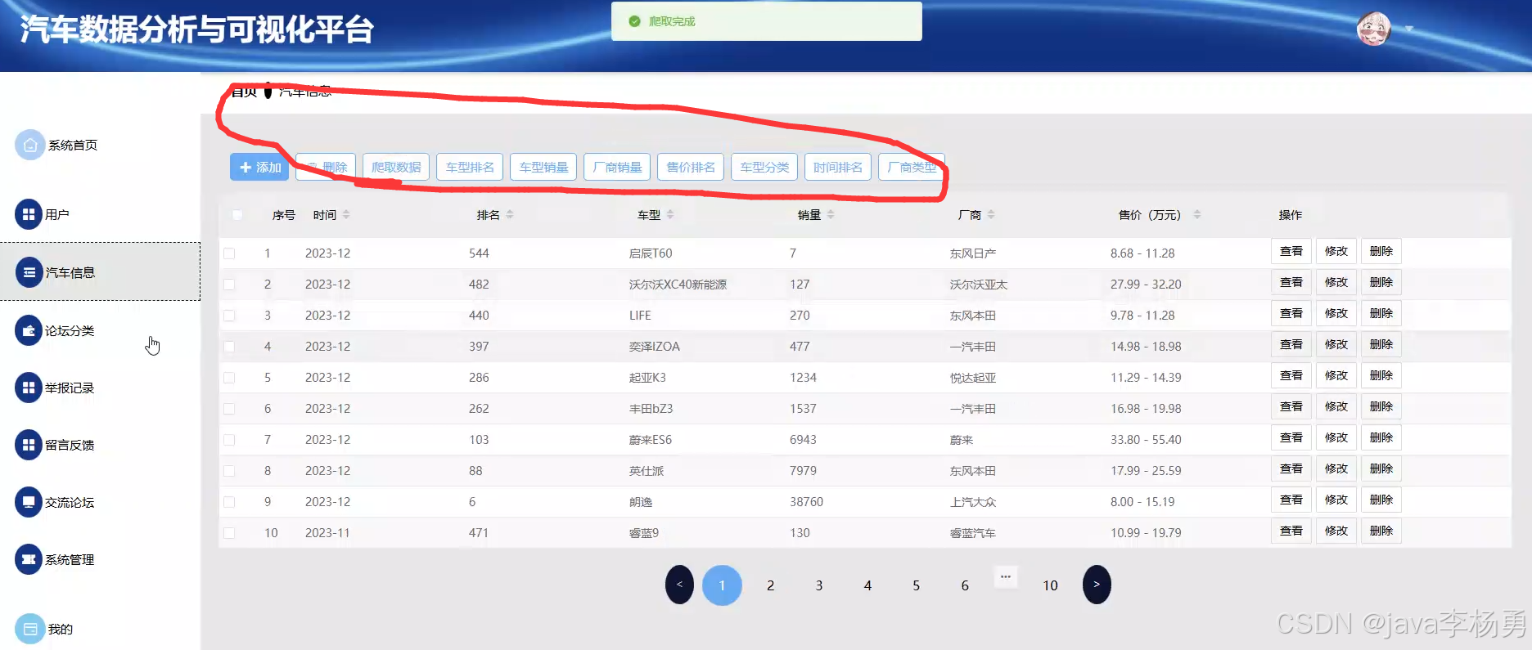Click the 车型分类 button
This screenshot has height=650, width=1532.
tap(764, 167)
